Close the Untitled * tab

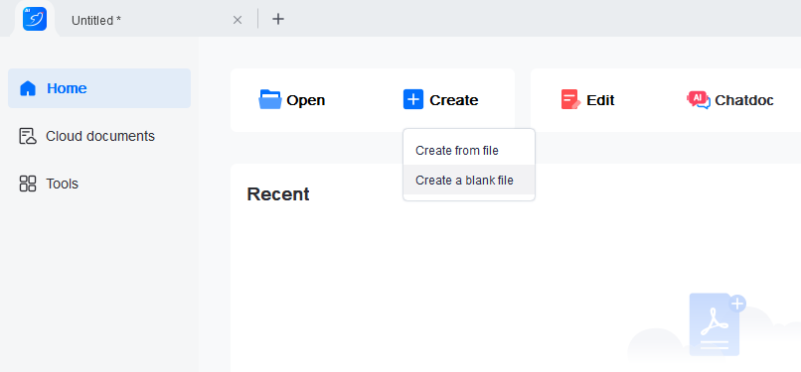point(238,20)
